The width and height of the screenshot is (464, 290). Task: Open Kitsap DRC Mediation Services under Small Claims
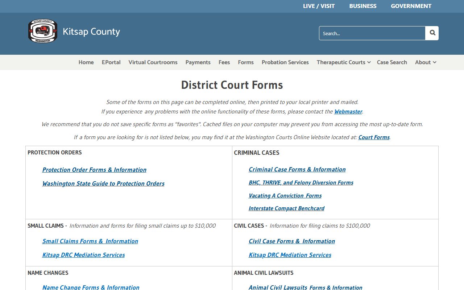coord(83,255)
